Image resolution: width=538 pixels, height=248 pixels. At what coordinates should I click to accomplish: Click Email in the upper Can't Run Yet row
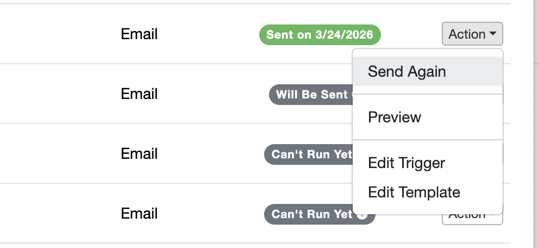(139, 154)
